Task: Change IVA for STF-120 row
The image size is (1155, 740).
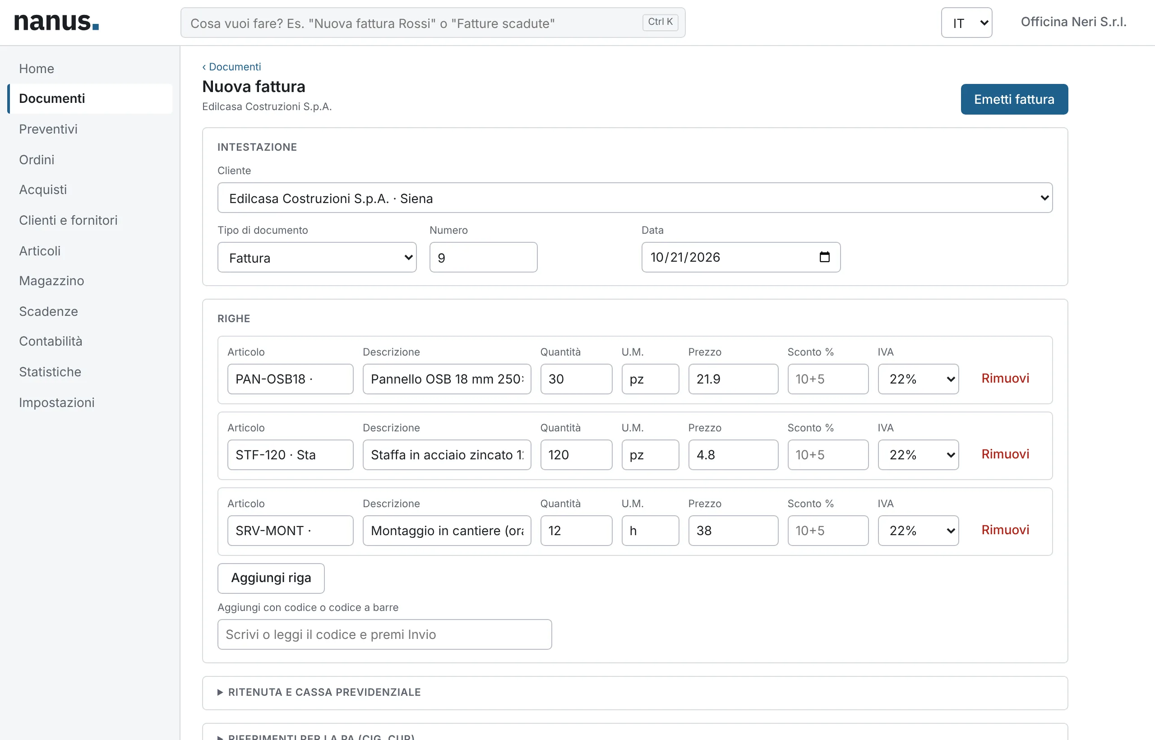Action: pos(918,455)
